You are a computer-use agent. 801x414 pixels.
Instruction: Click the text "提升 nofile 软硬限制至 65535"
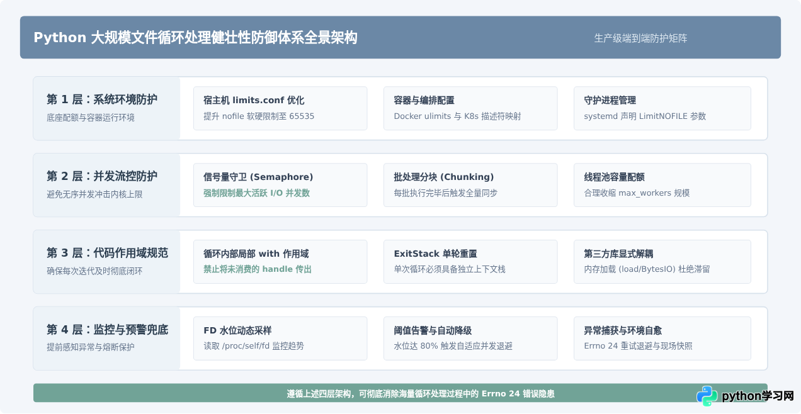[x=259, y=116]
